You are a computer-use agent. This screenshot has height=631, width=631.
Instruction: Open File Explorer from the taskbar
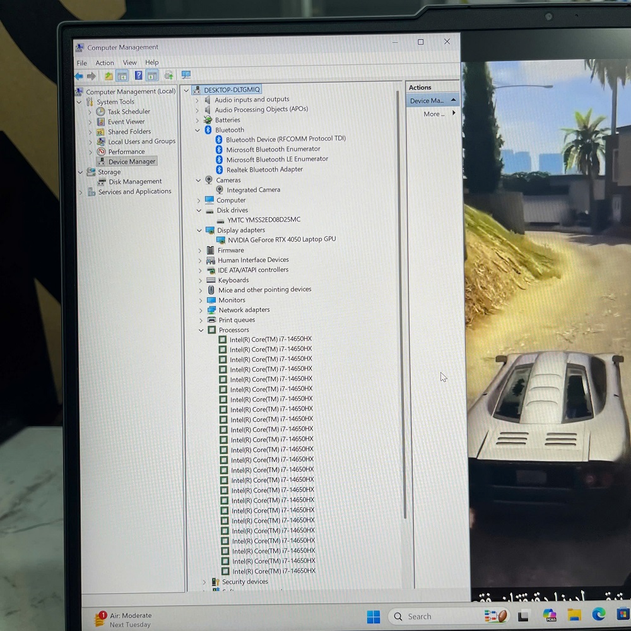click(x=574, y=615)
